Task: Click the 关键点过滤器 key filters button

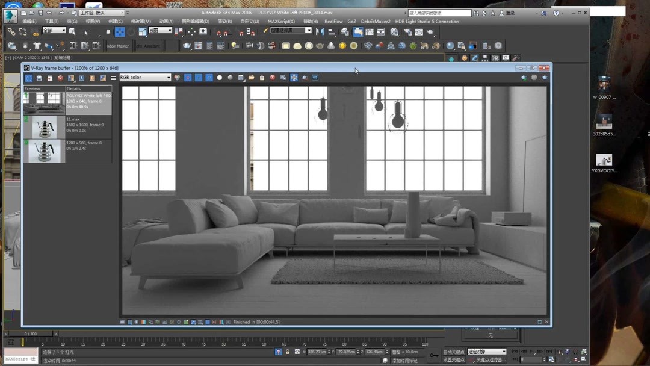Action: pyautogui.click(x=489, y=359)
